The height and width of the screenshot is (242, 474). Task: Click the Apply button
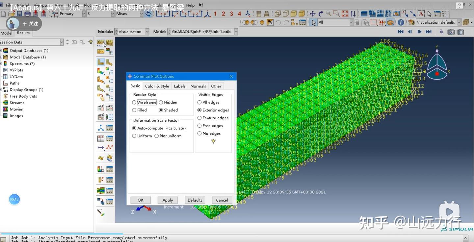(168, 200)
